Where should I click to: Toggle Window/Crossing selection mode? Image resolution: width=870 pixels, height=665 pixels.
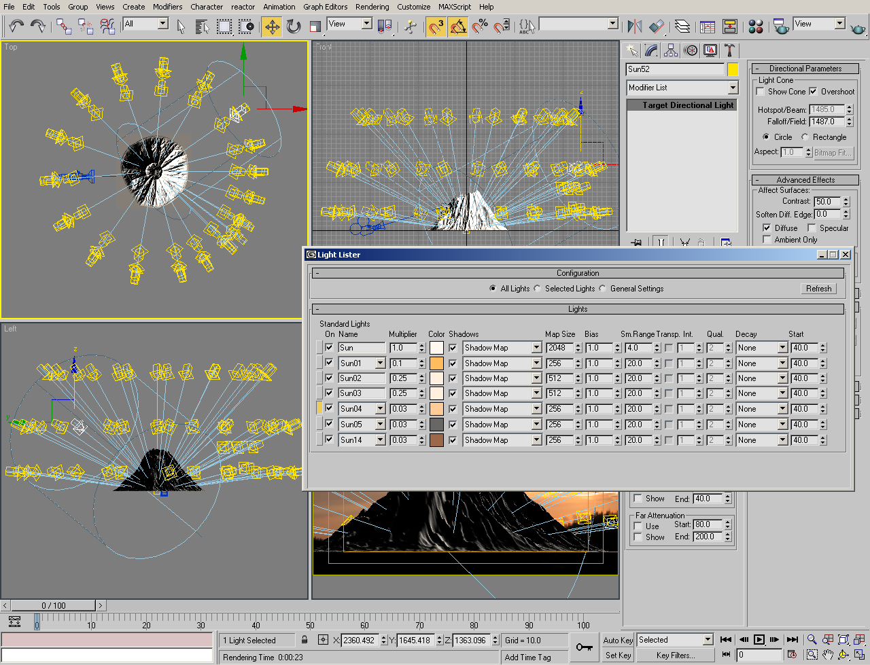[x=246, y=26]
